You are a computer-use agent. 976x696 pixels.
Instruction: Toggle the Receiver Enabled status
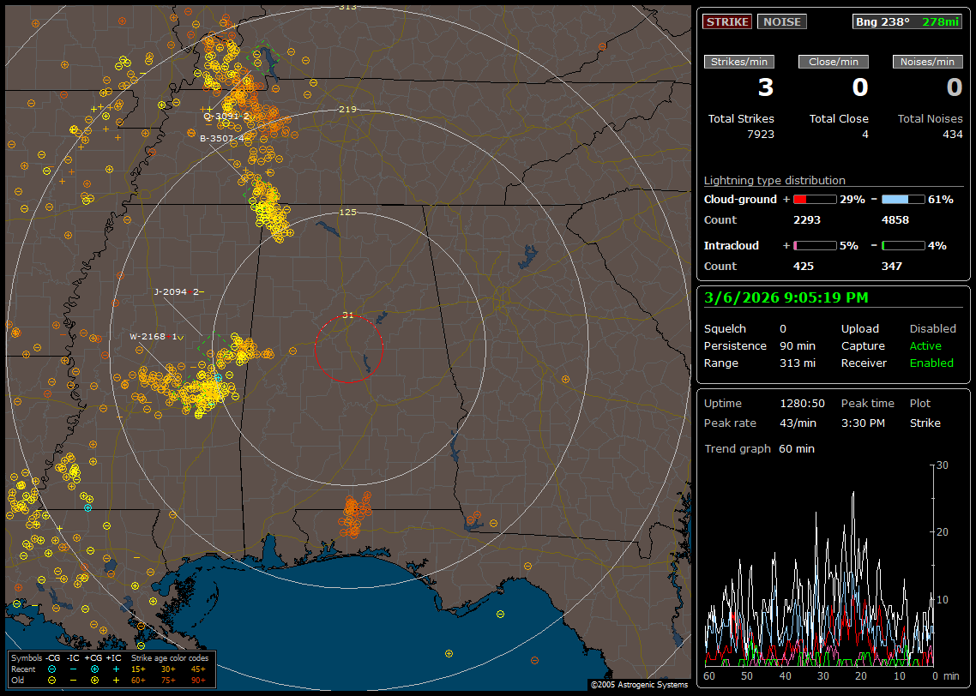pyautogui.click(x=931, y=363)
